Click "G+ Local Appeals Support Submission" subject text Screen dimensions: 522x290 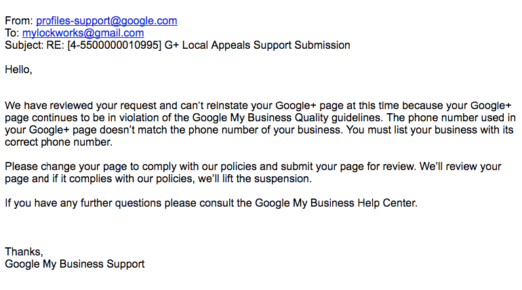click(258, 45)
